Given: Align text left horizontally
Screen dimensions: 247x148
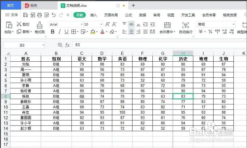Looking at the screenshot, I should coord(124,32).
